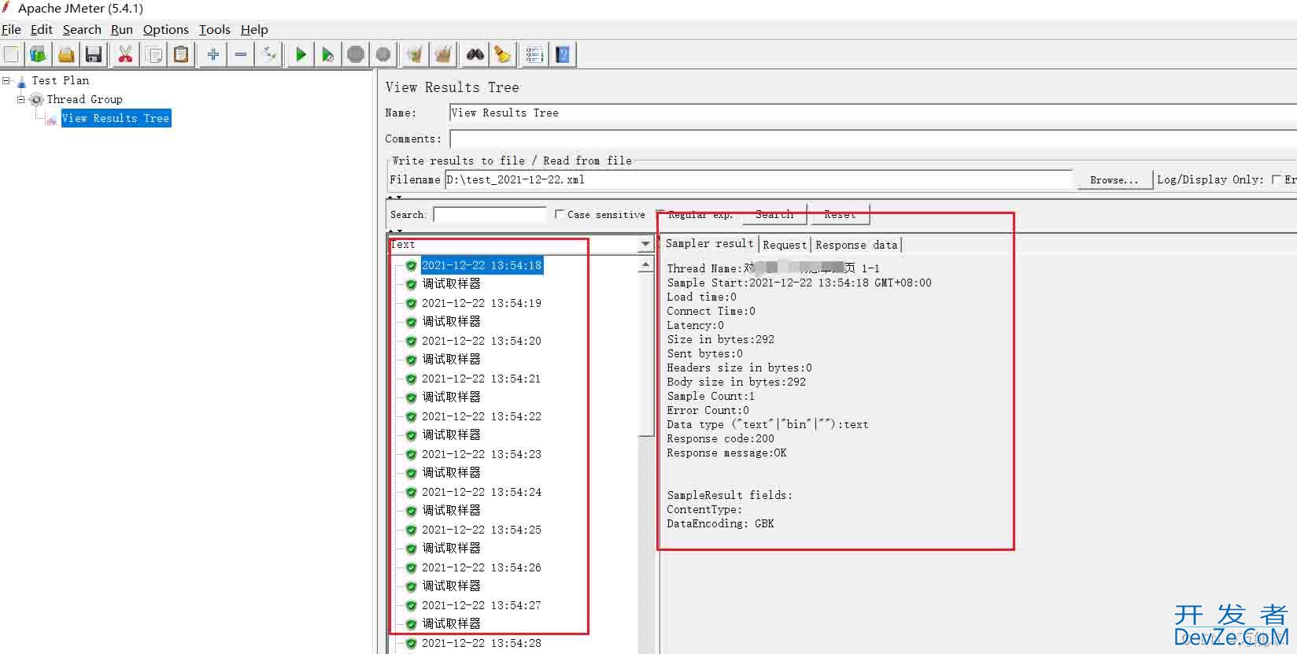Click the Help question mark toolbar icon
Screen dimensions: 1297x654
pyautogui.click(x=563, y=54)
